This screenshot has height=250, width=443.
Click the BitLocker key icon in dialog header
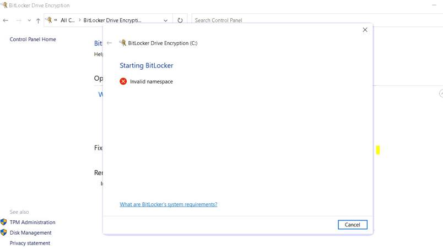pos(123,43)
